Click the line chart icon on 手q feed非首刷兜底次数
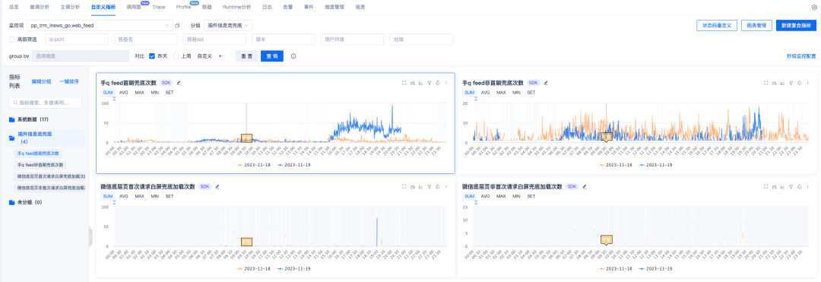This screenshot has width=821, height=282. [783, 83]
